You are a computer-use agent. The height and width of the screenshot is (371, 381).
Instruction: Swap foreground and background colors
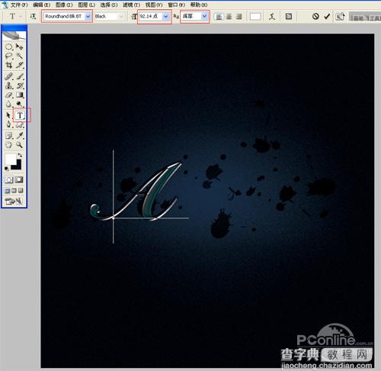[20, 155]
